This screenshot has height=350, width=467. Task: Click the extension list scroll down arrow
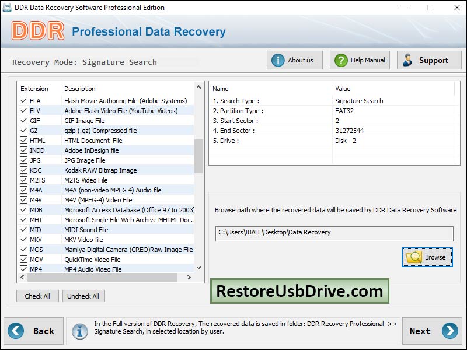[199, 268]
